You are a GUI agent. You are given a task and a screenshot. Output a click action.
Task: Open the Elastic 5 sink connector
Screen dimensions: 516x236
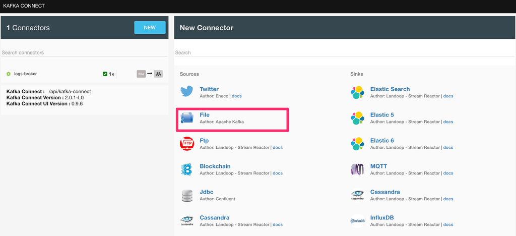(382, 115)
